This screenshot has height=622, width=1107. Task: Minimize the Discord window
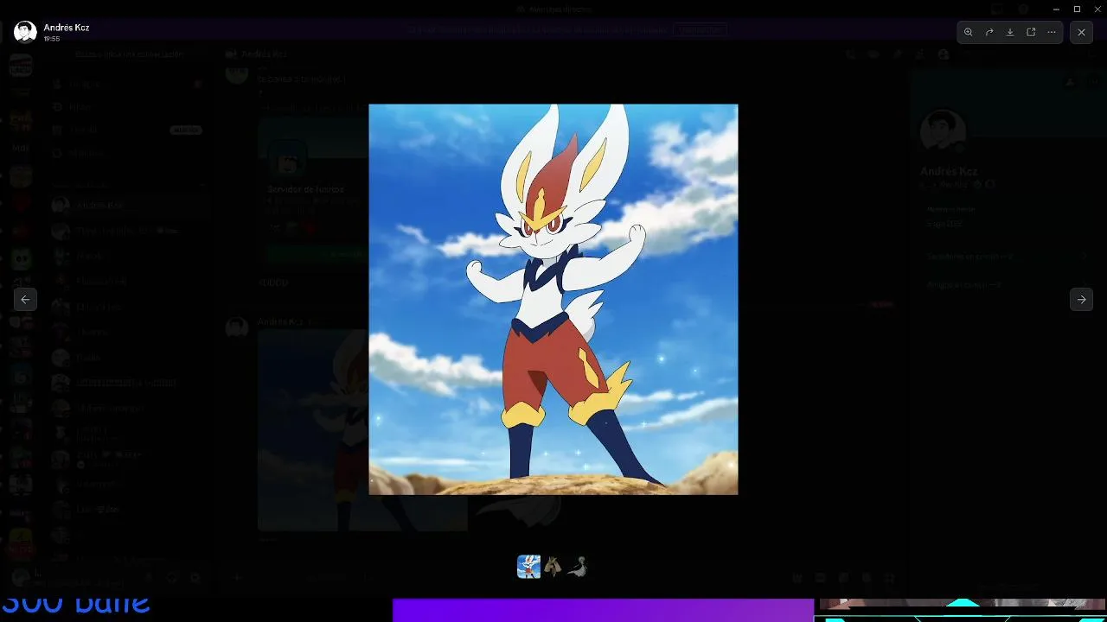click(x=1057, y=9)
